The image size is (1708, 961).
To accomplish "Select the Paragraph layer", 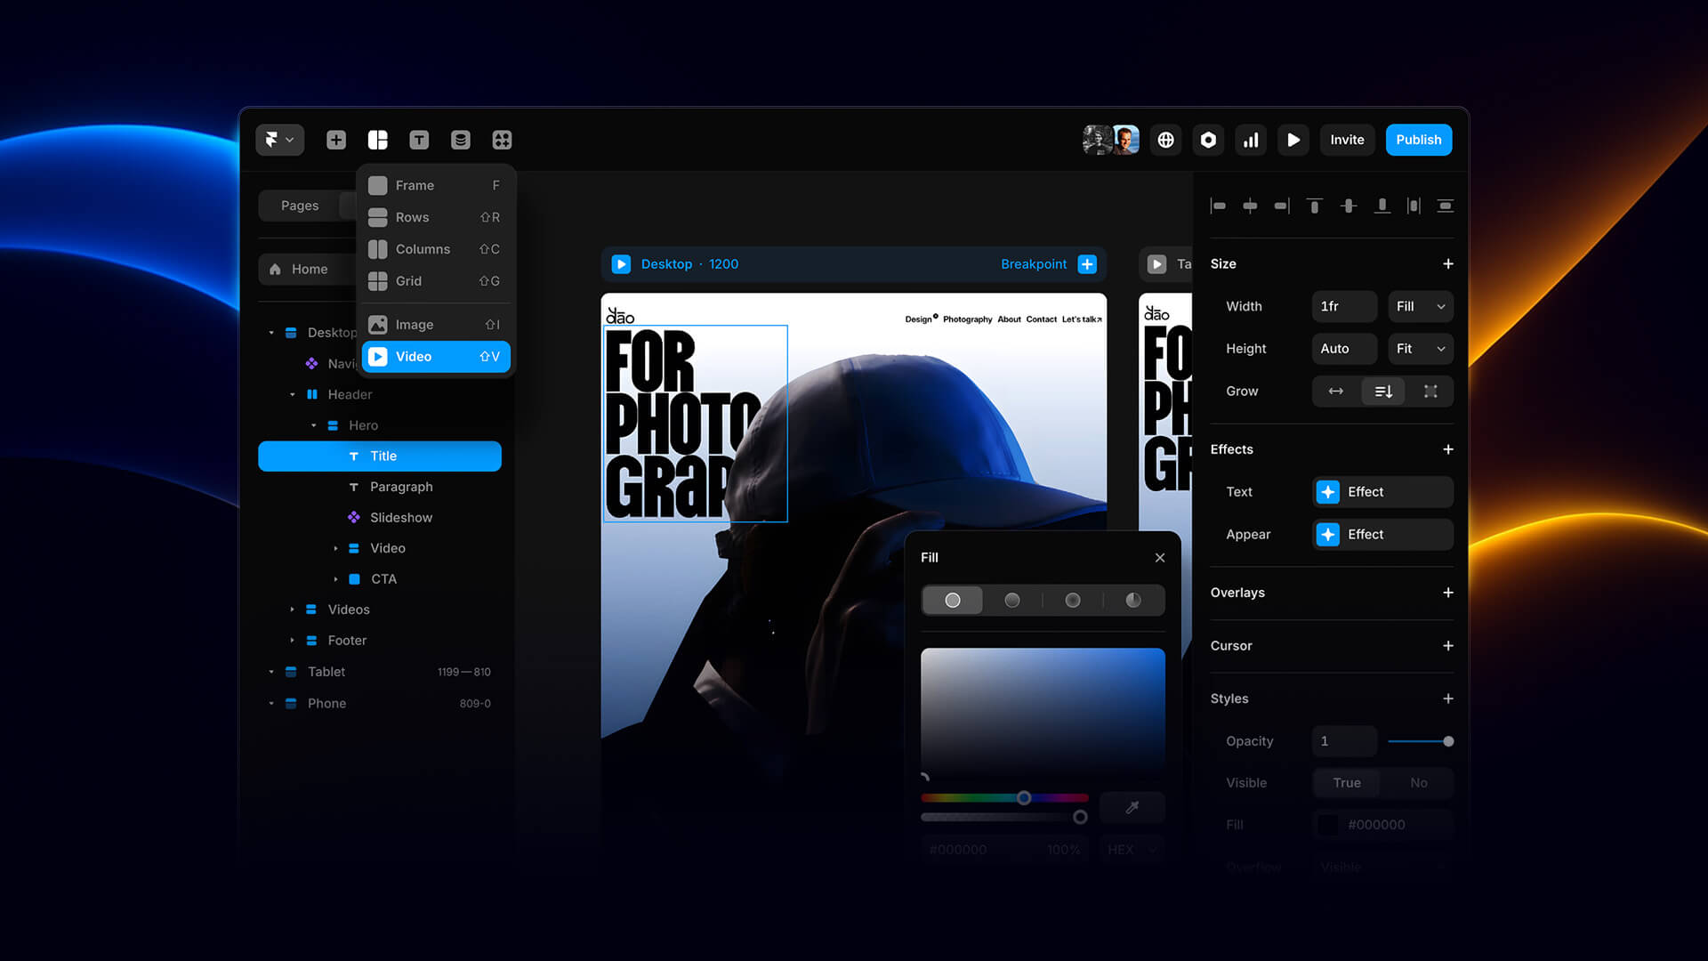I will [x=401, y=487].
